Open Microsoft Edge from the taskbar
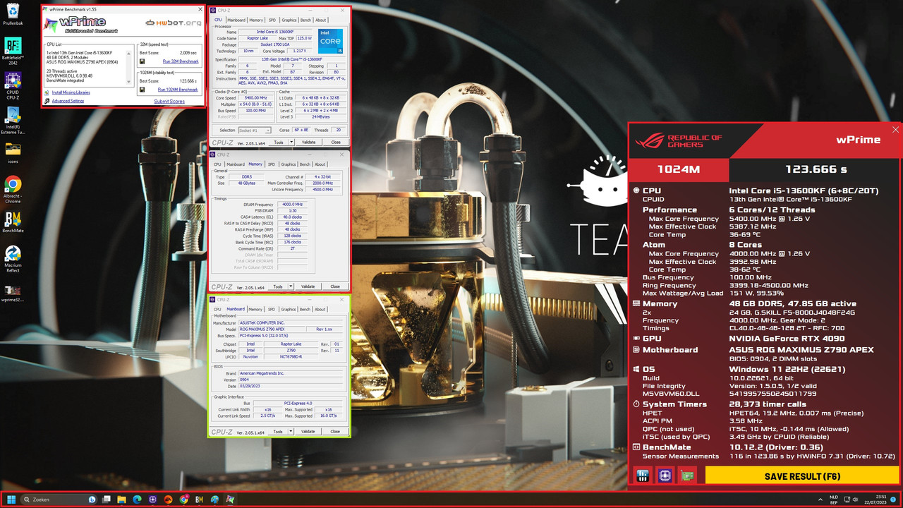The image size is (903, 508). coord(138,500)
